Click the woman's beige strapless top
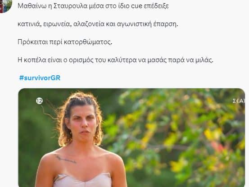 coord(82,180)
